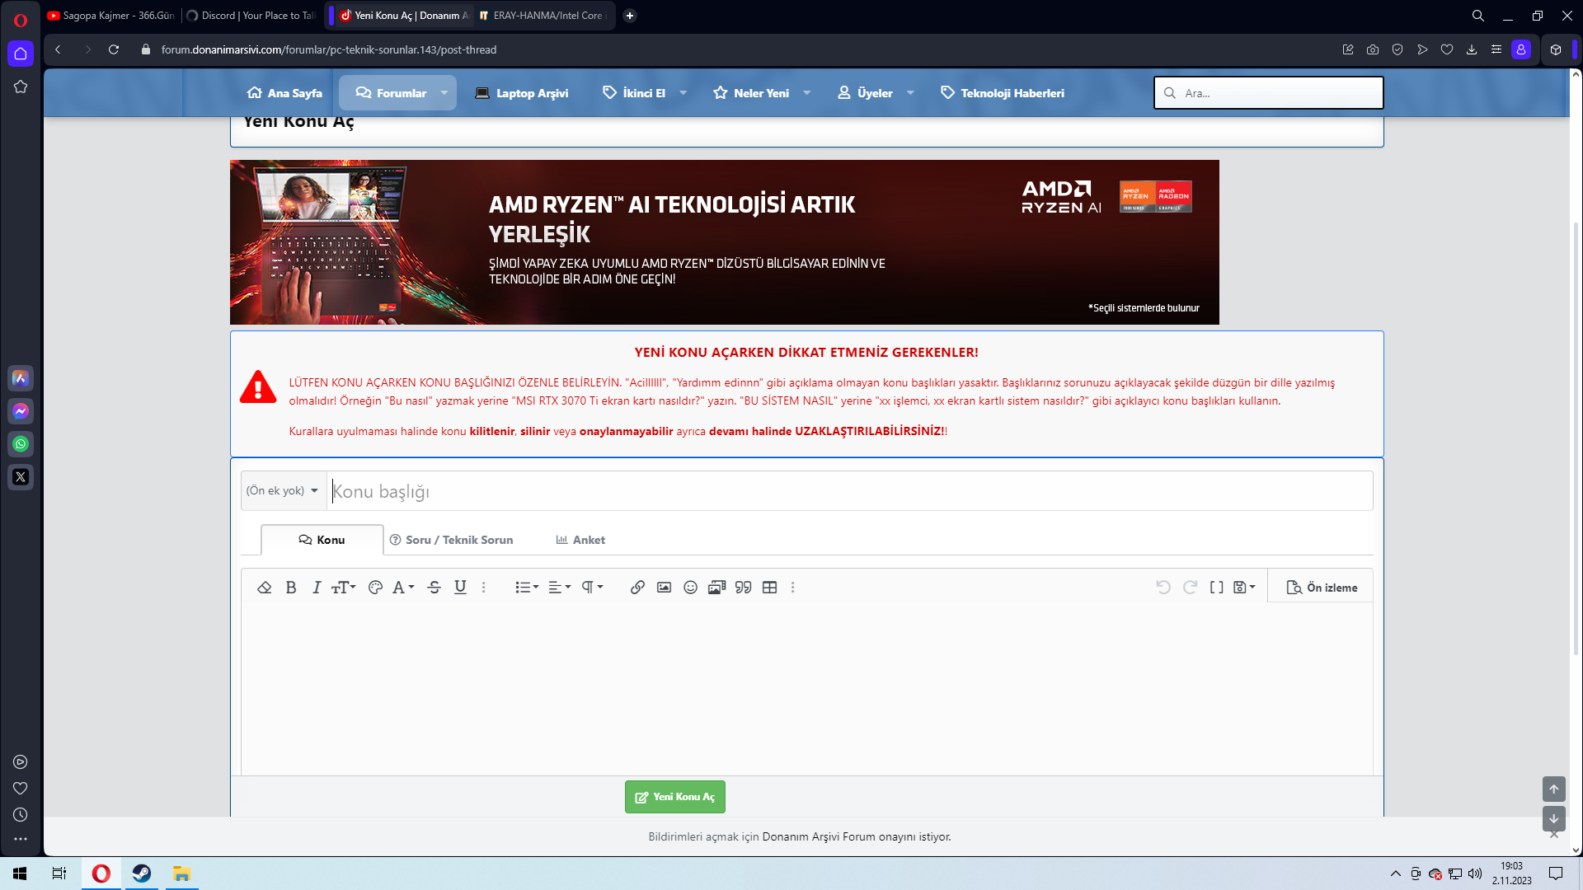Open the smiley emoji picker

tap(691, 588)
